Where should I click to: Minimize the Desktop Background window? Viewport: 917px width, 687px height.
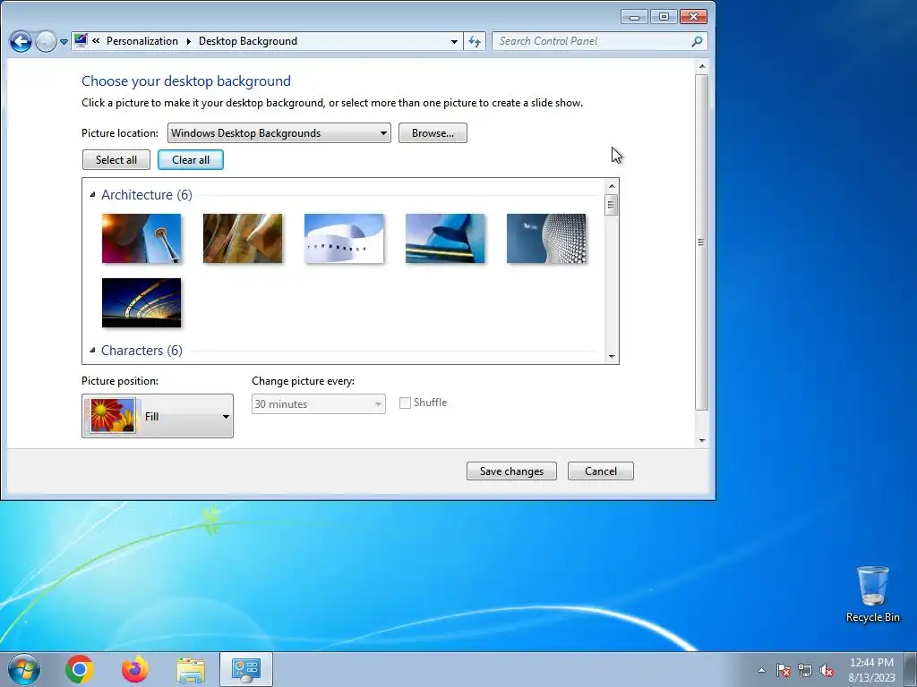635,17
